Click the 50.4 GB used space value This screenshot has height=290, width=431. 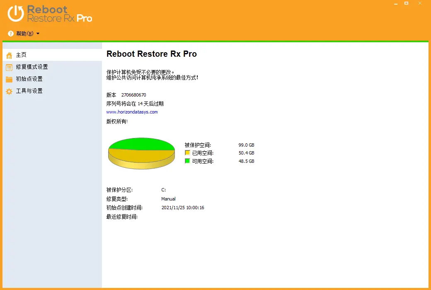point(246,153)
